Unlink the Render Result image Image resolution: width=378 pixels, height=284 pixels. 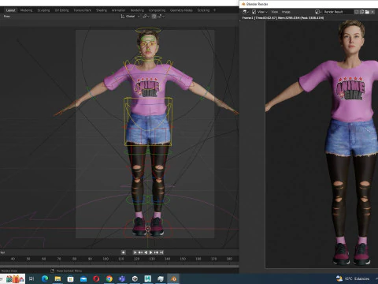point(372,12)
